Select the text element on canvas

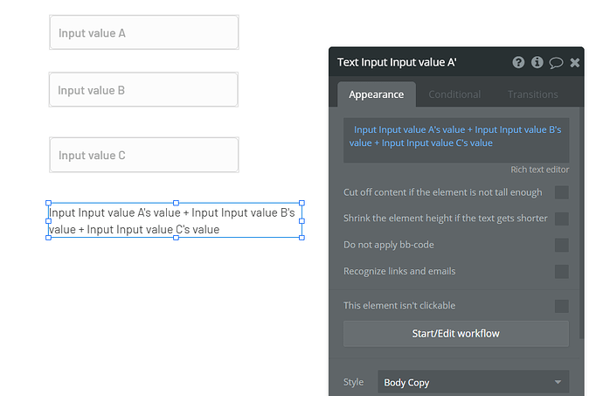click(x=175, y=221)
